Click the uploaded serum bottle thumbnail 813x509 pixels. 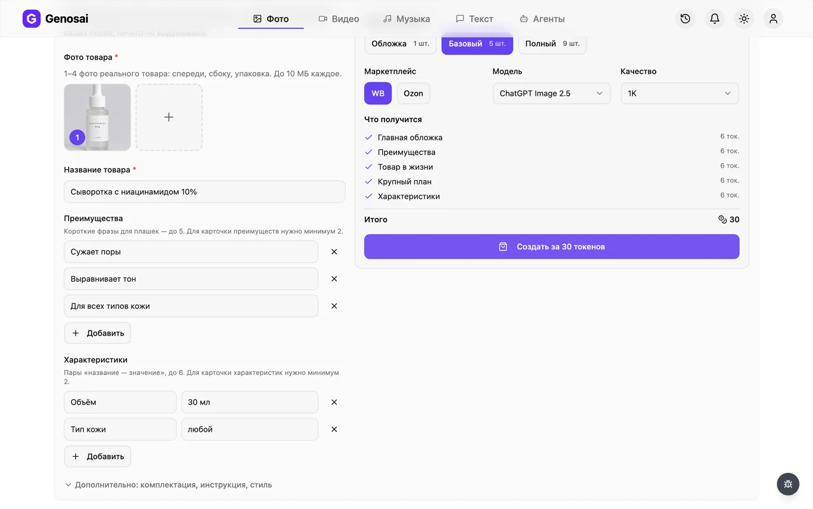coord(97,117)
